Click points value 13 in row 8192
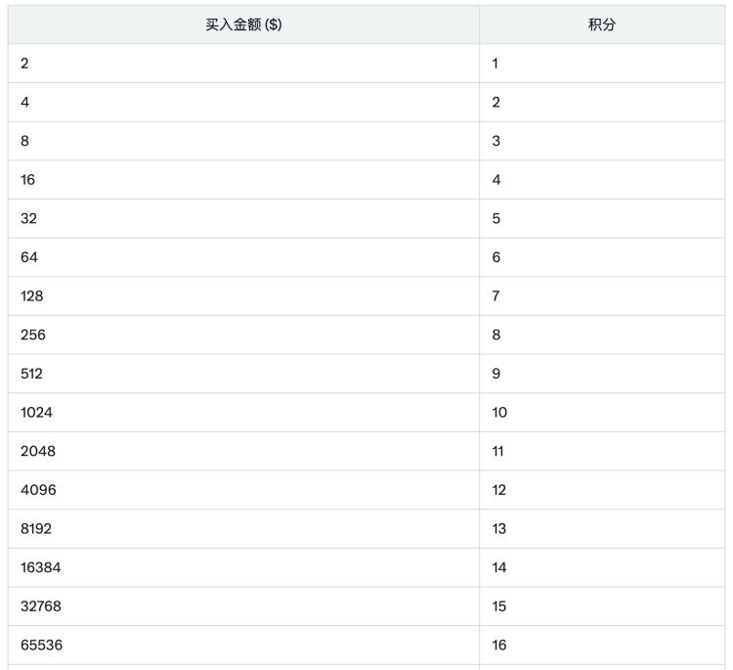This screenshot has width=733, height=670. 602,529
